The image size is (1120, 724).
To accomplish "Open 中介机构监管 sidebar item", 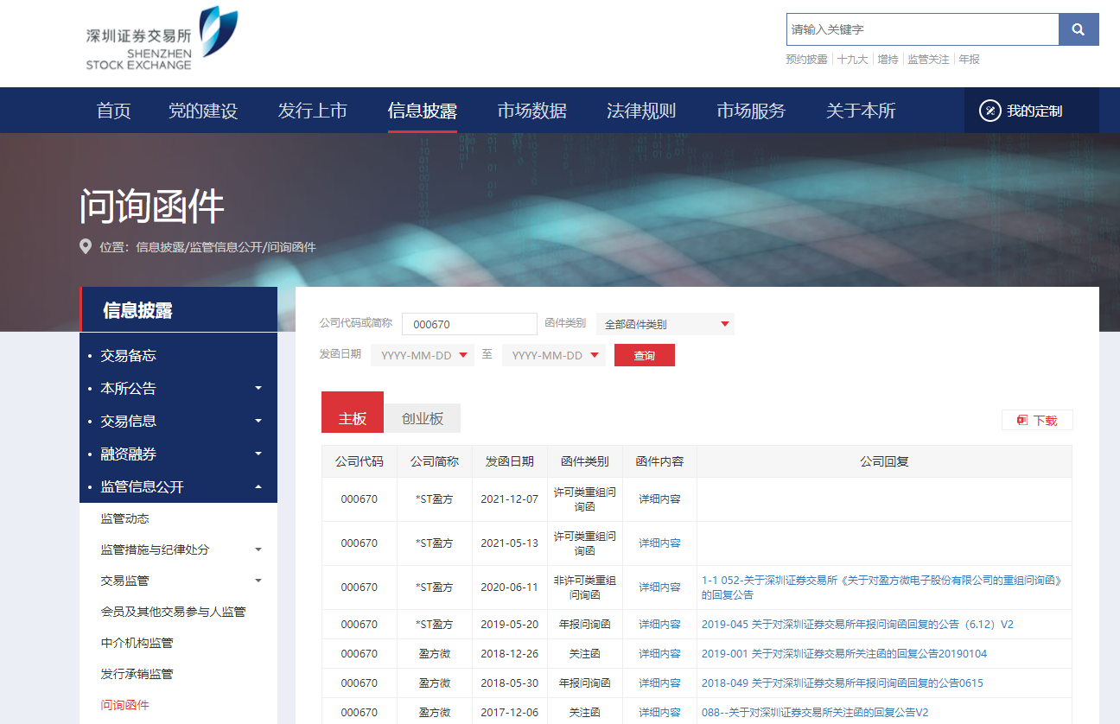I will coord(137,643).
